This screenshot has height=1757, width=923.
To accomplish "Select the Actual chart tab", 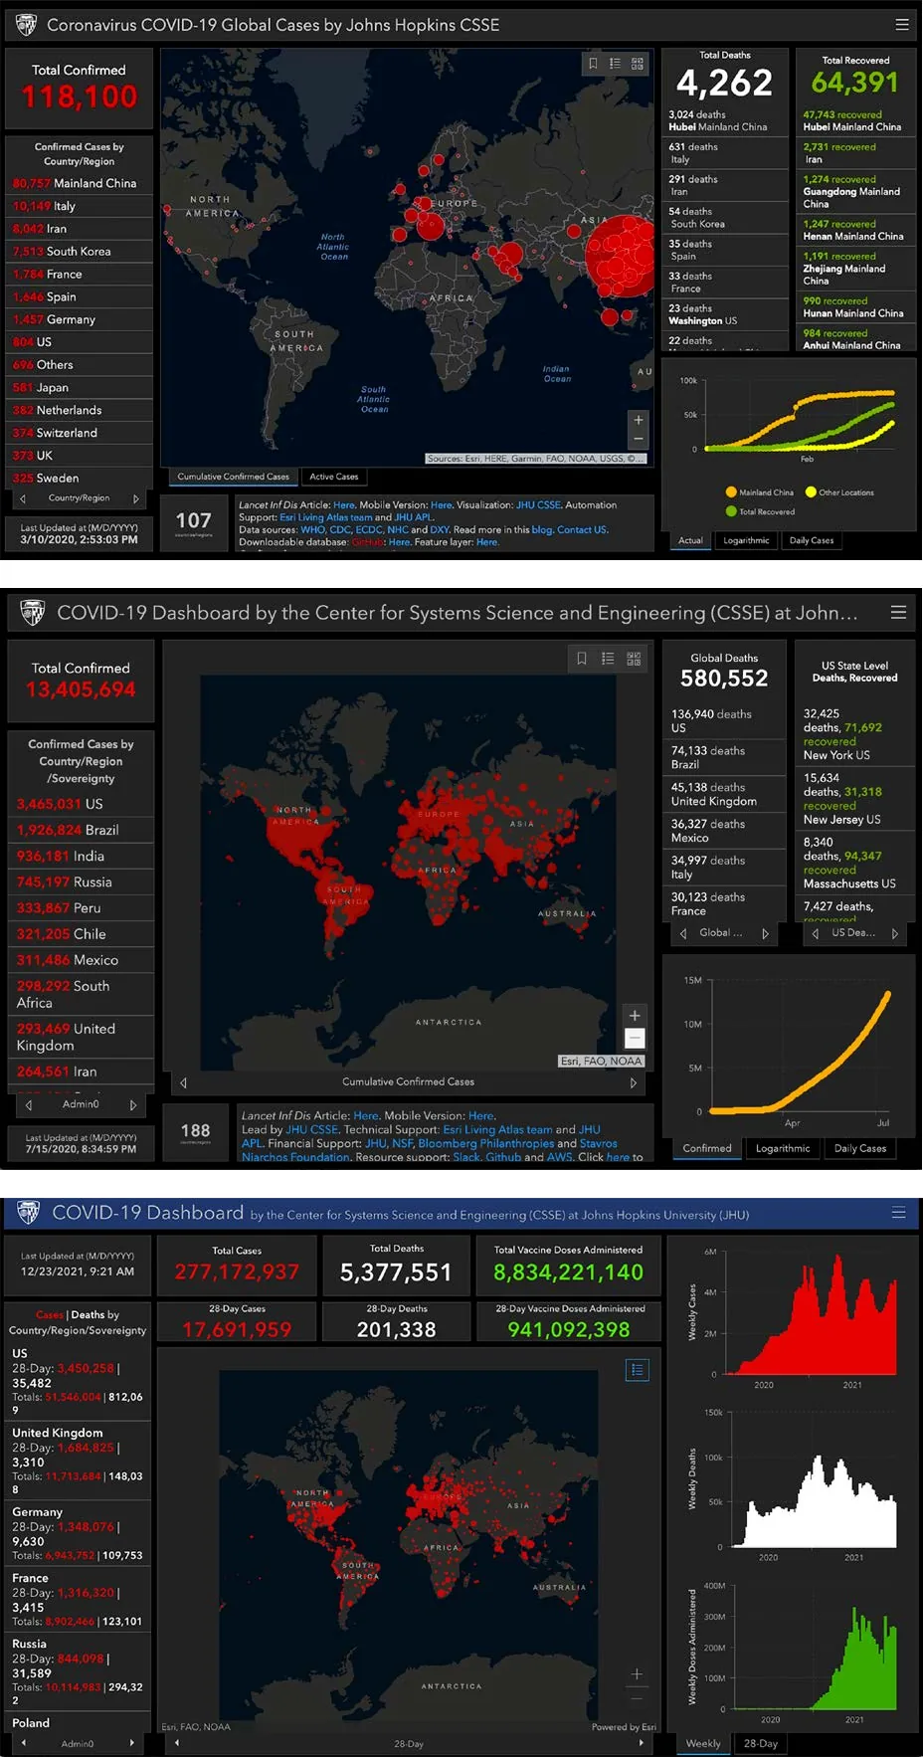I will 690,540.
